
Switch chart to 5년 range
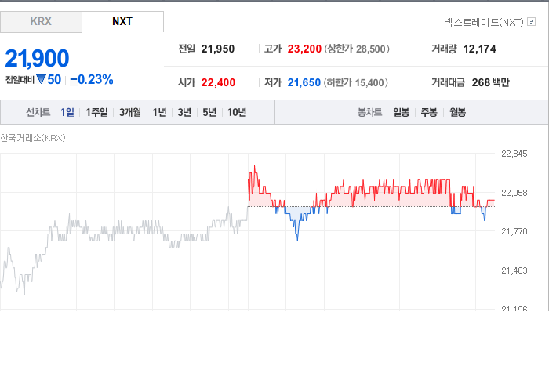click(x=209, y=112)
